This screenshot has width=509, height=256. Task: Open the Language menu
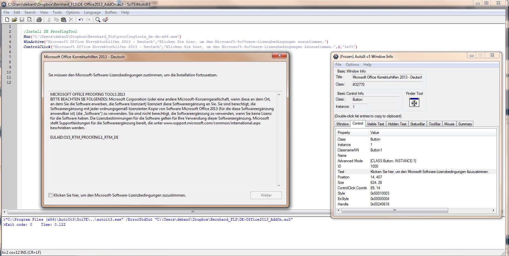[x=92, y=12]
